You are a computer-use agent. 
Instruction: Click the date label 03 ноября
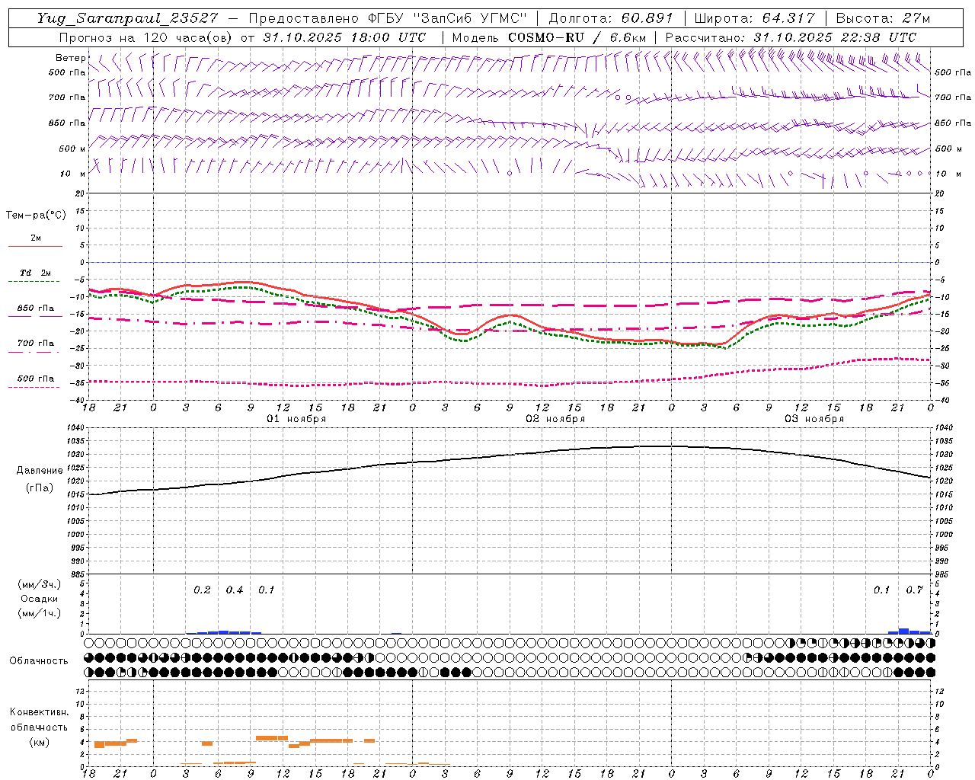pos(814,419)
